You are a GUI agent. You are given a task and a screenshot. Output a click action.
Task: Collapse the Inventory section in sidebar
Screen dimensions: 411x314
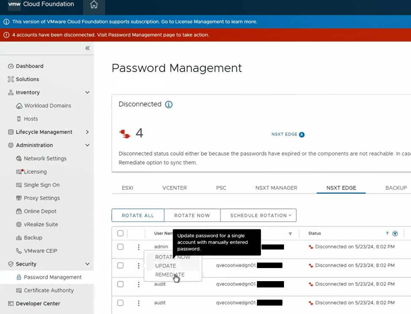(87, 92)
